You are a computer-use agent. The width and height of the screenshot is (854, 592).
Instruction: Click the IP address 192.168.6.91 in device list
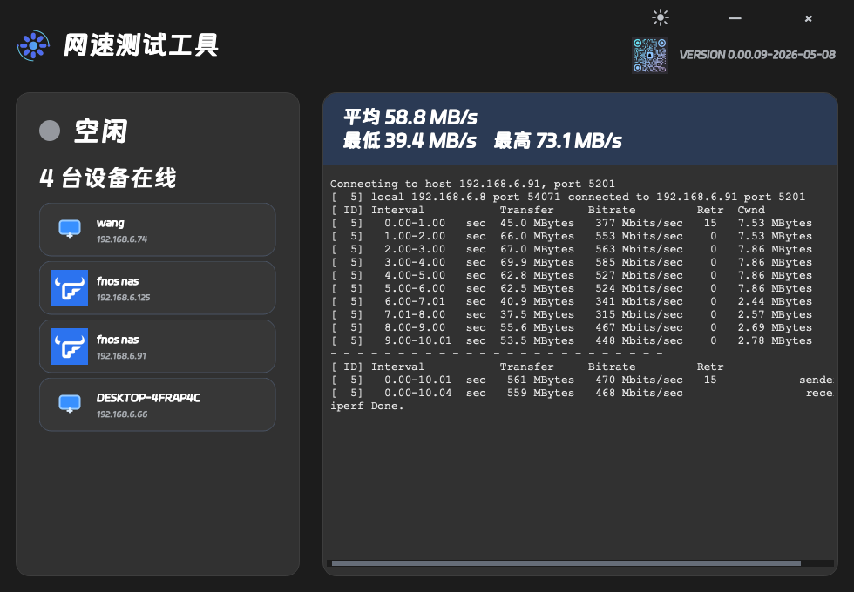point(121,355)
